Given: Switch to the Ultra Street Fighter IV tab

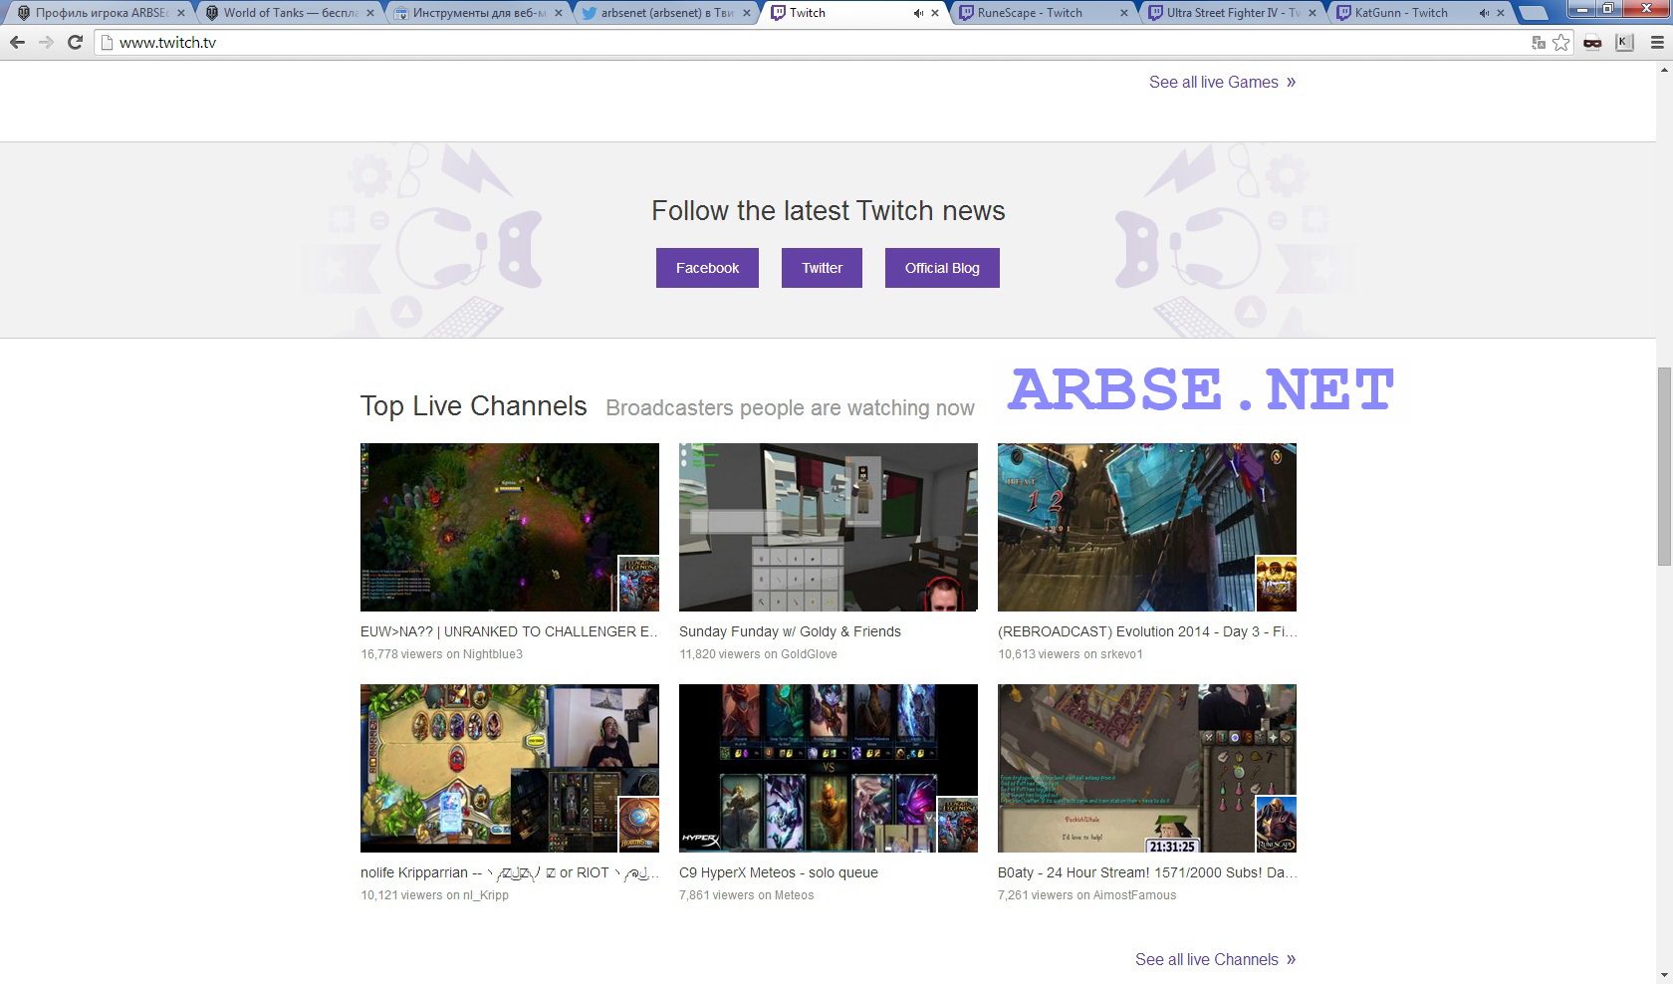Looking at the screenshot, I should (1233, 13).
